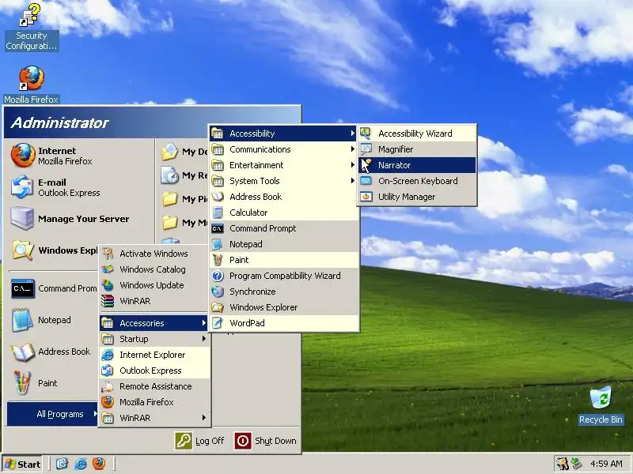The height and width of the screenshot is (474, 633).
Task: Expand the Accessories program group
Action: (x=154, y=323)
